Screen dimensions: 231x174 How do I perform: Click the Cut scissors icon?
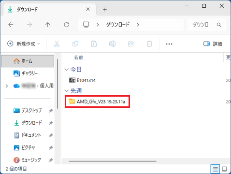(x=57, y=43)
